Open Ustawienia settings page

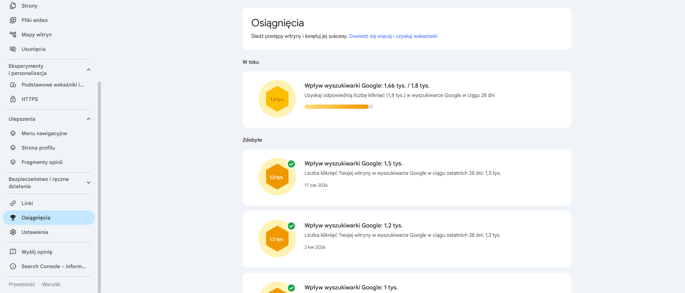click(49, 232)
